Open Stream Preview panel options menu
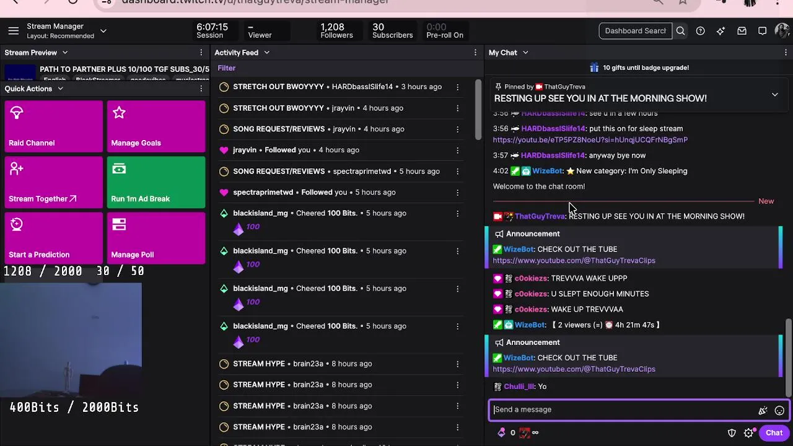The width and height of the screenshot is (793, 446). [201, 53]
